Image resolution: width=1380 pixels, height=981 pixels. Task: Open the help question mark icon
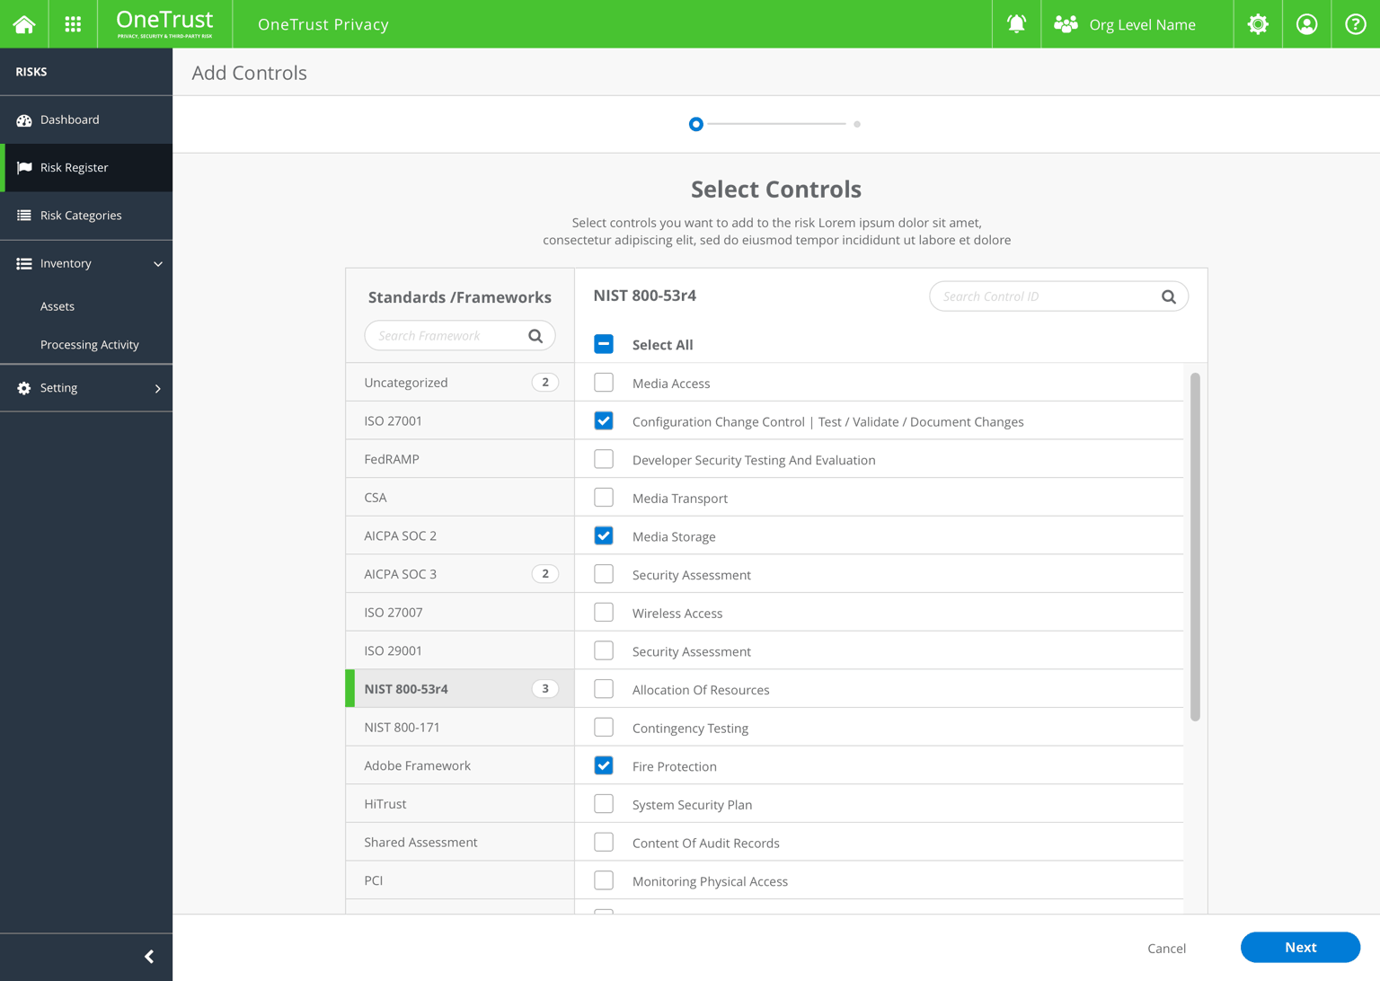tap(1355, 24)
